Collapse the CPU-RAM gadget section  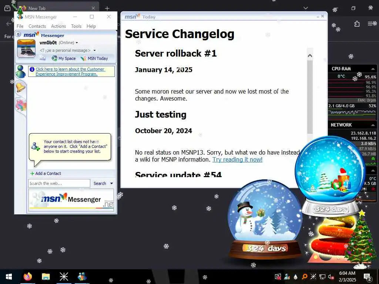(373, 69)
